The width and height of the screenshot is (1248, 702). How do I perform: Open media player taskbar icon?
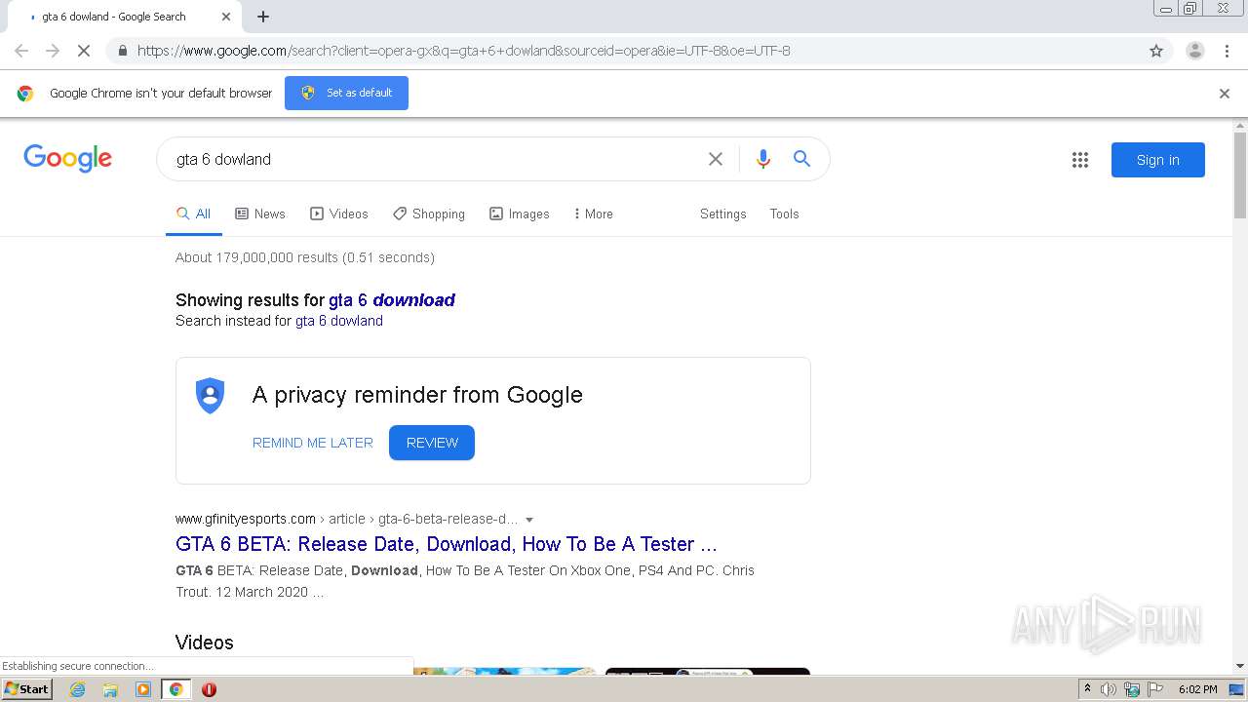[x=143, y=689]
